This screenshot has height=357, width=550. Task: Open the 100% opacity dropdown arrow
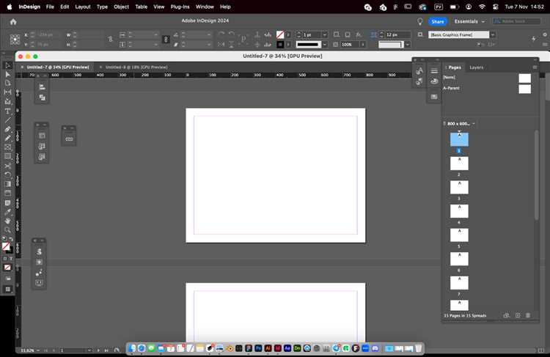tap(363, 45)
